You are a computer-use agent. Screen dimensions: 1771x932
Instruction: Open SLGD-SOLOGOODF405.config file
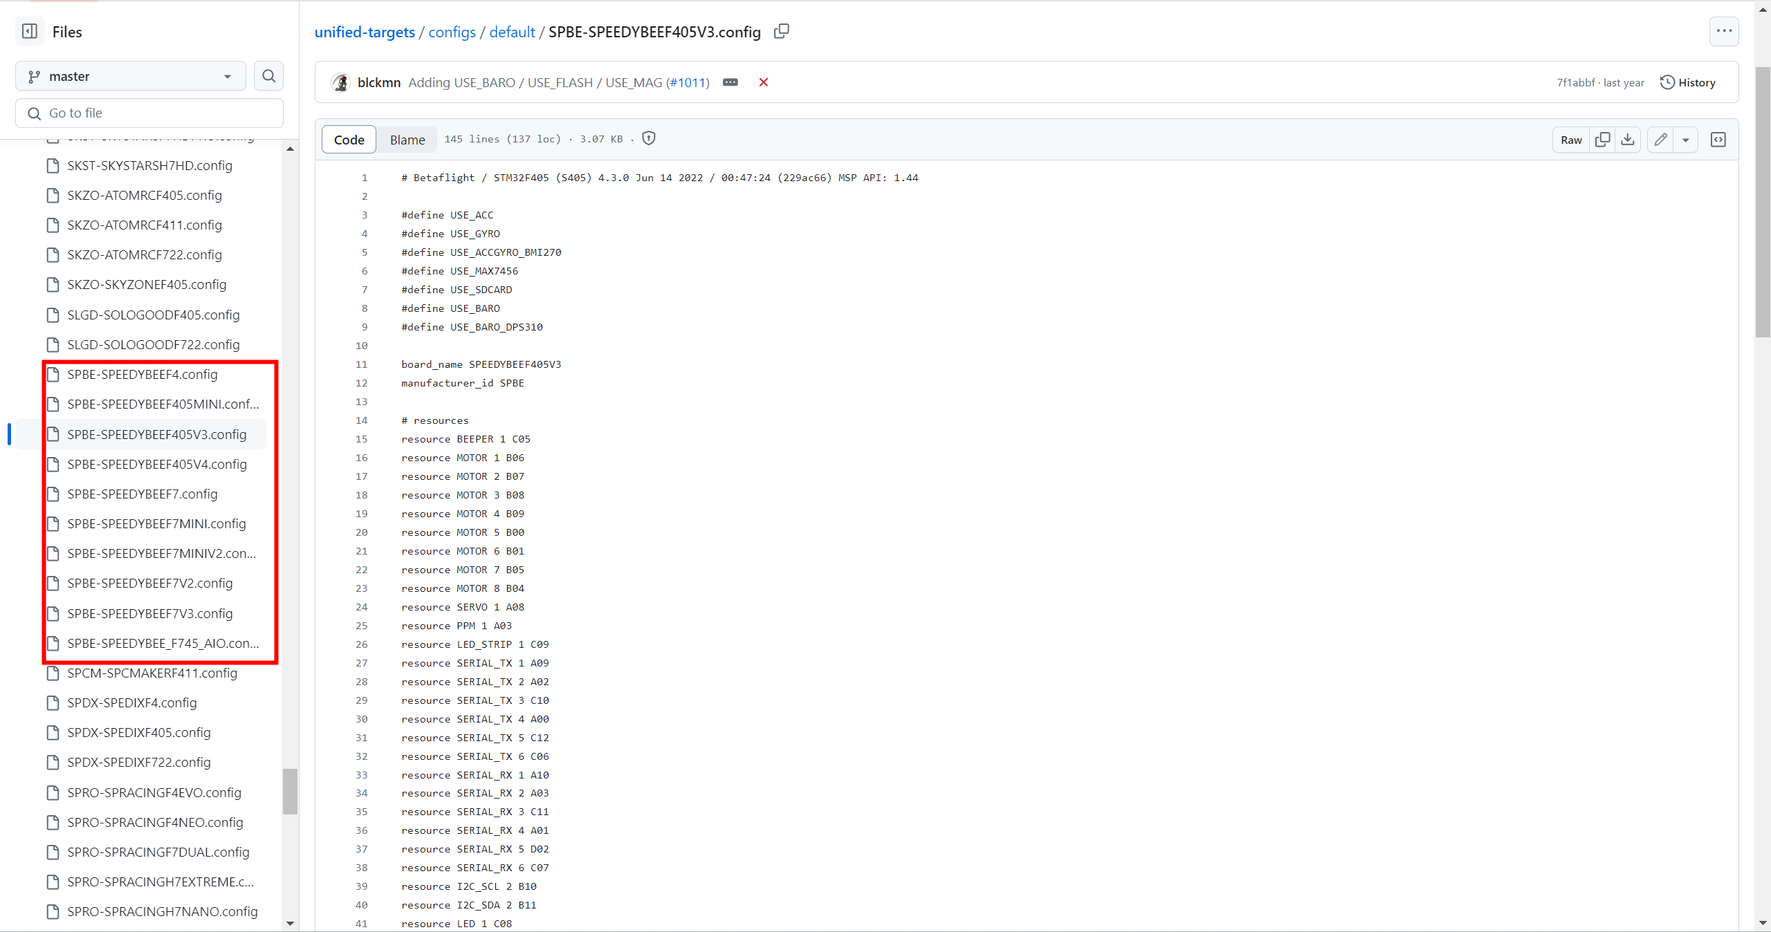[x=154, y=315]
